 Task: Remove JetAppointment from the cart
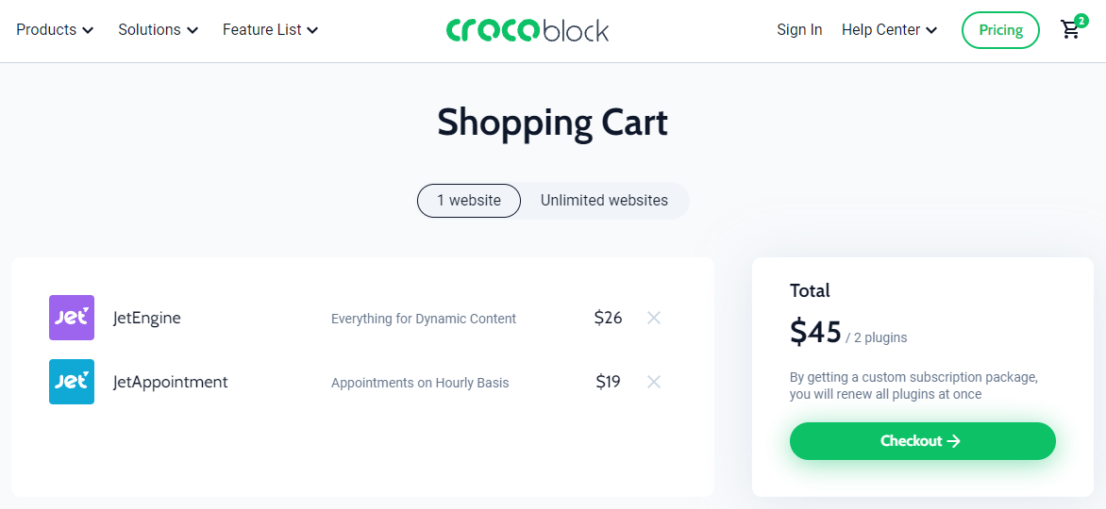pos(654,382)
